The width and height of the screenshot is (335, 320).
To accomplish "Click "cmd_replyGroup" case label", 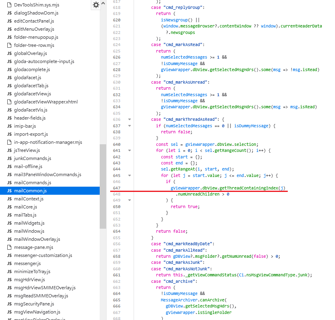I will point(183,8).
